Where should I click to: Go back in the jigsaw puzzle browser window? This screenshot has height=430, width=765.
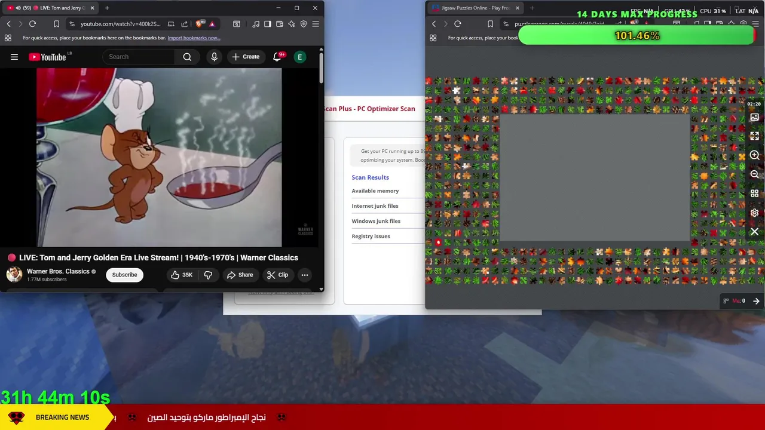[x=434, y=24]
